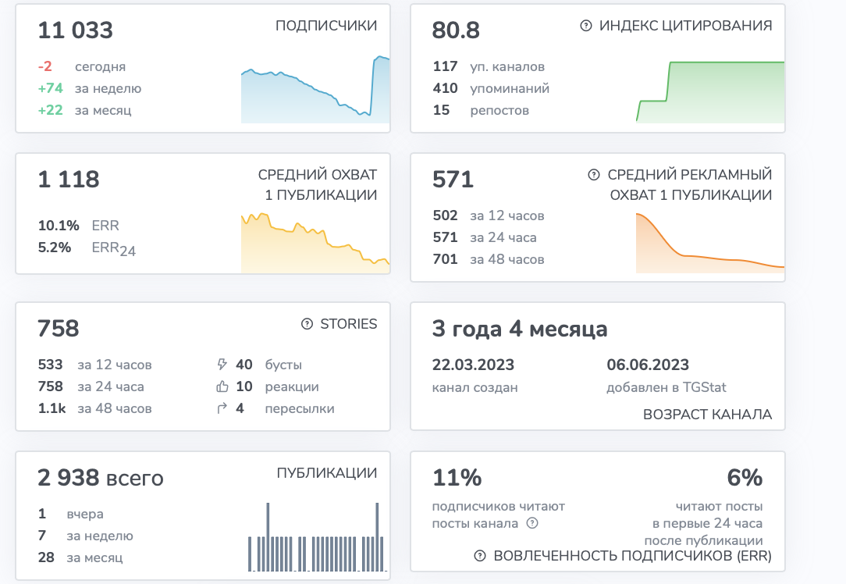Open the ИНДЕКС ЦИТИРОВАНИЯ heading
This screenshot has height=584, width=846.
pos(685,25)
